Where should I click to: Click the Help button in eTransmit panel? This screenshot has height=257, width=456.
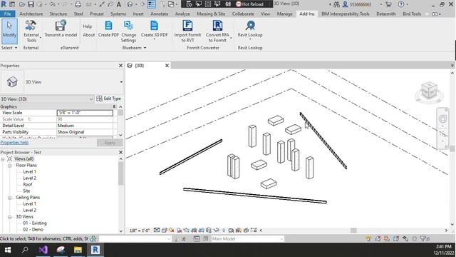click(87, 26)
